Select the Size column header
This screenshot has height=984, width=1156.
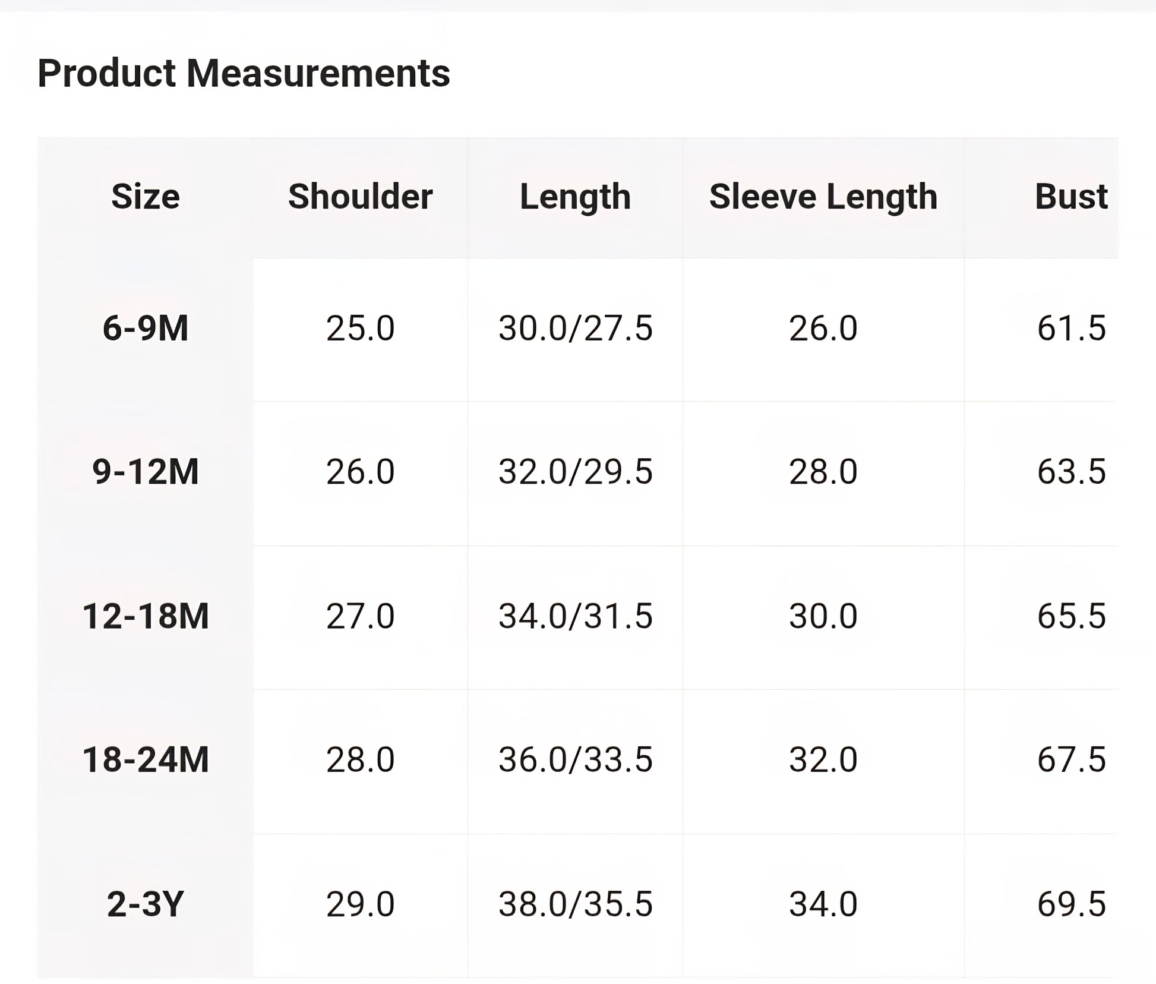[x=146, y=197]
